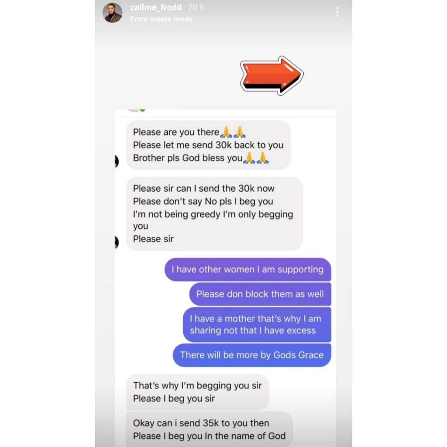This screenshot has height=447, width=447.
Task: Tap the red arrow sticker
Action: pos(272,76)
